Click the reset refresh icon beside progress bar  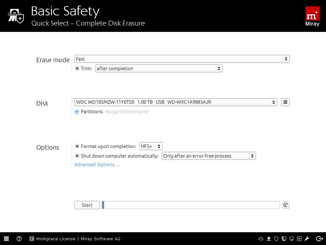tap(286, 205)
